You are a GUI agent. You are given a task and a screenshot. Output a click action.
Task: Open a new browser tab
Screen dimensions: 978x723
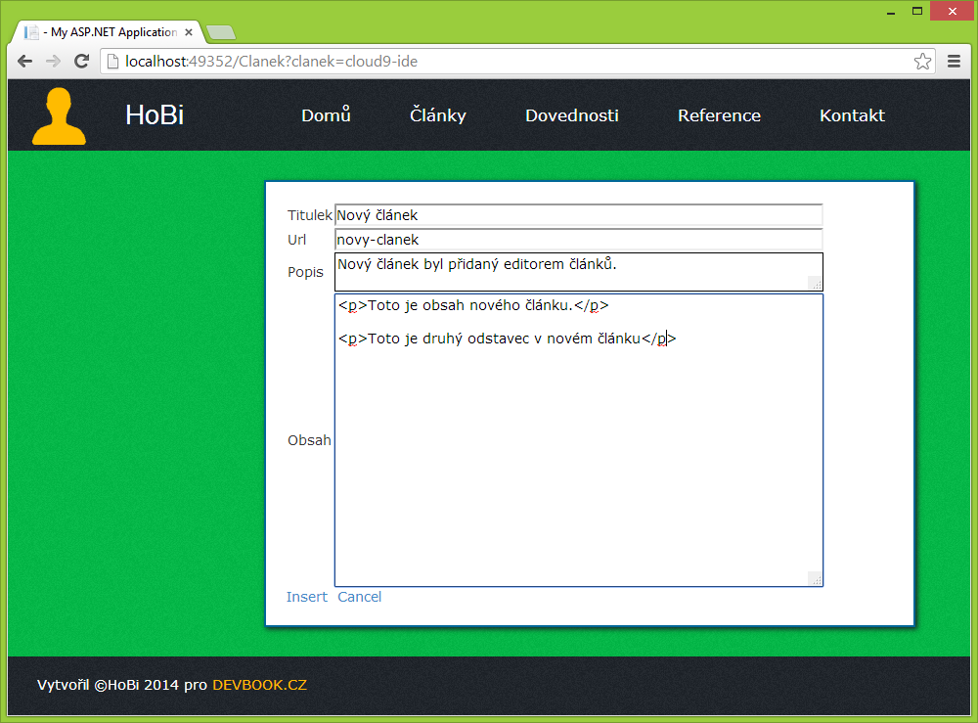(220, 31)
